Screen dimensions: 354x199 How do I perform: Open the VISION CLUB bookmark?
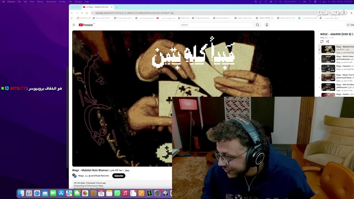pyautogui.click(x=84, y=18)
